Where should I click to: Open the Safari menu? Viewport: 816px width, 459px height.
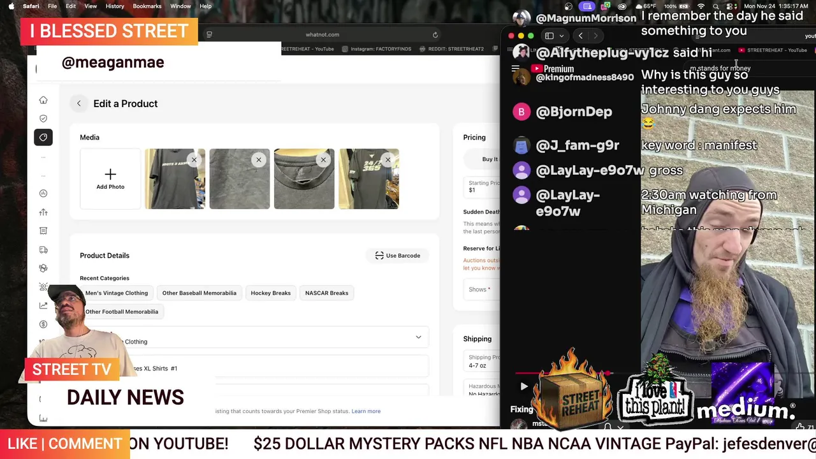pyautogui.click(x=31, y=6)
